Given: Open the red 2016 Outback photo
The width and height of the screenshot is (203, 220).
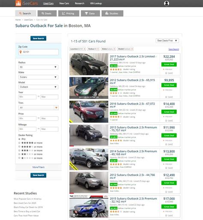Looking at the screenshot, I should pos(89,112).
